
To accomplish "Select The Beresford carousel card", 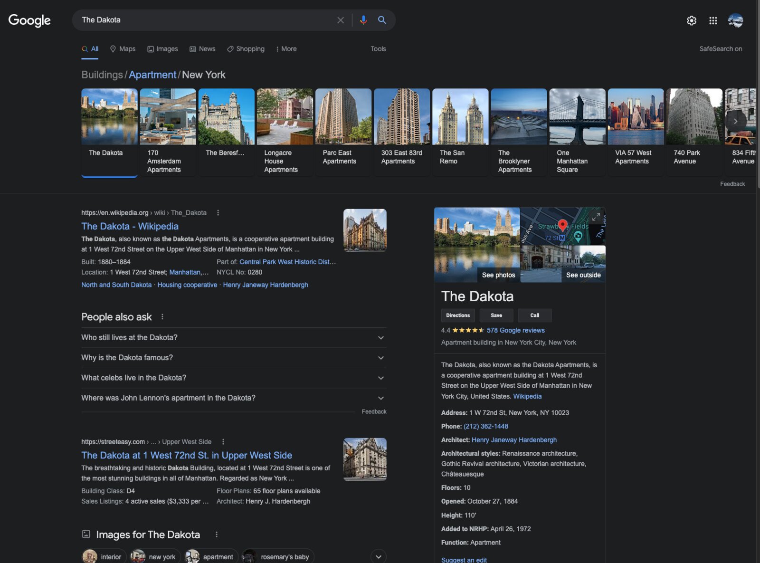I will 226,133.
